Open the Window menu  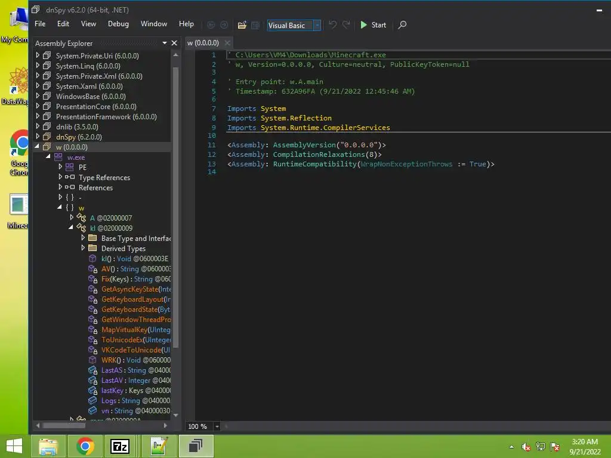pos(153,24)
